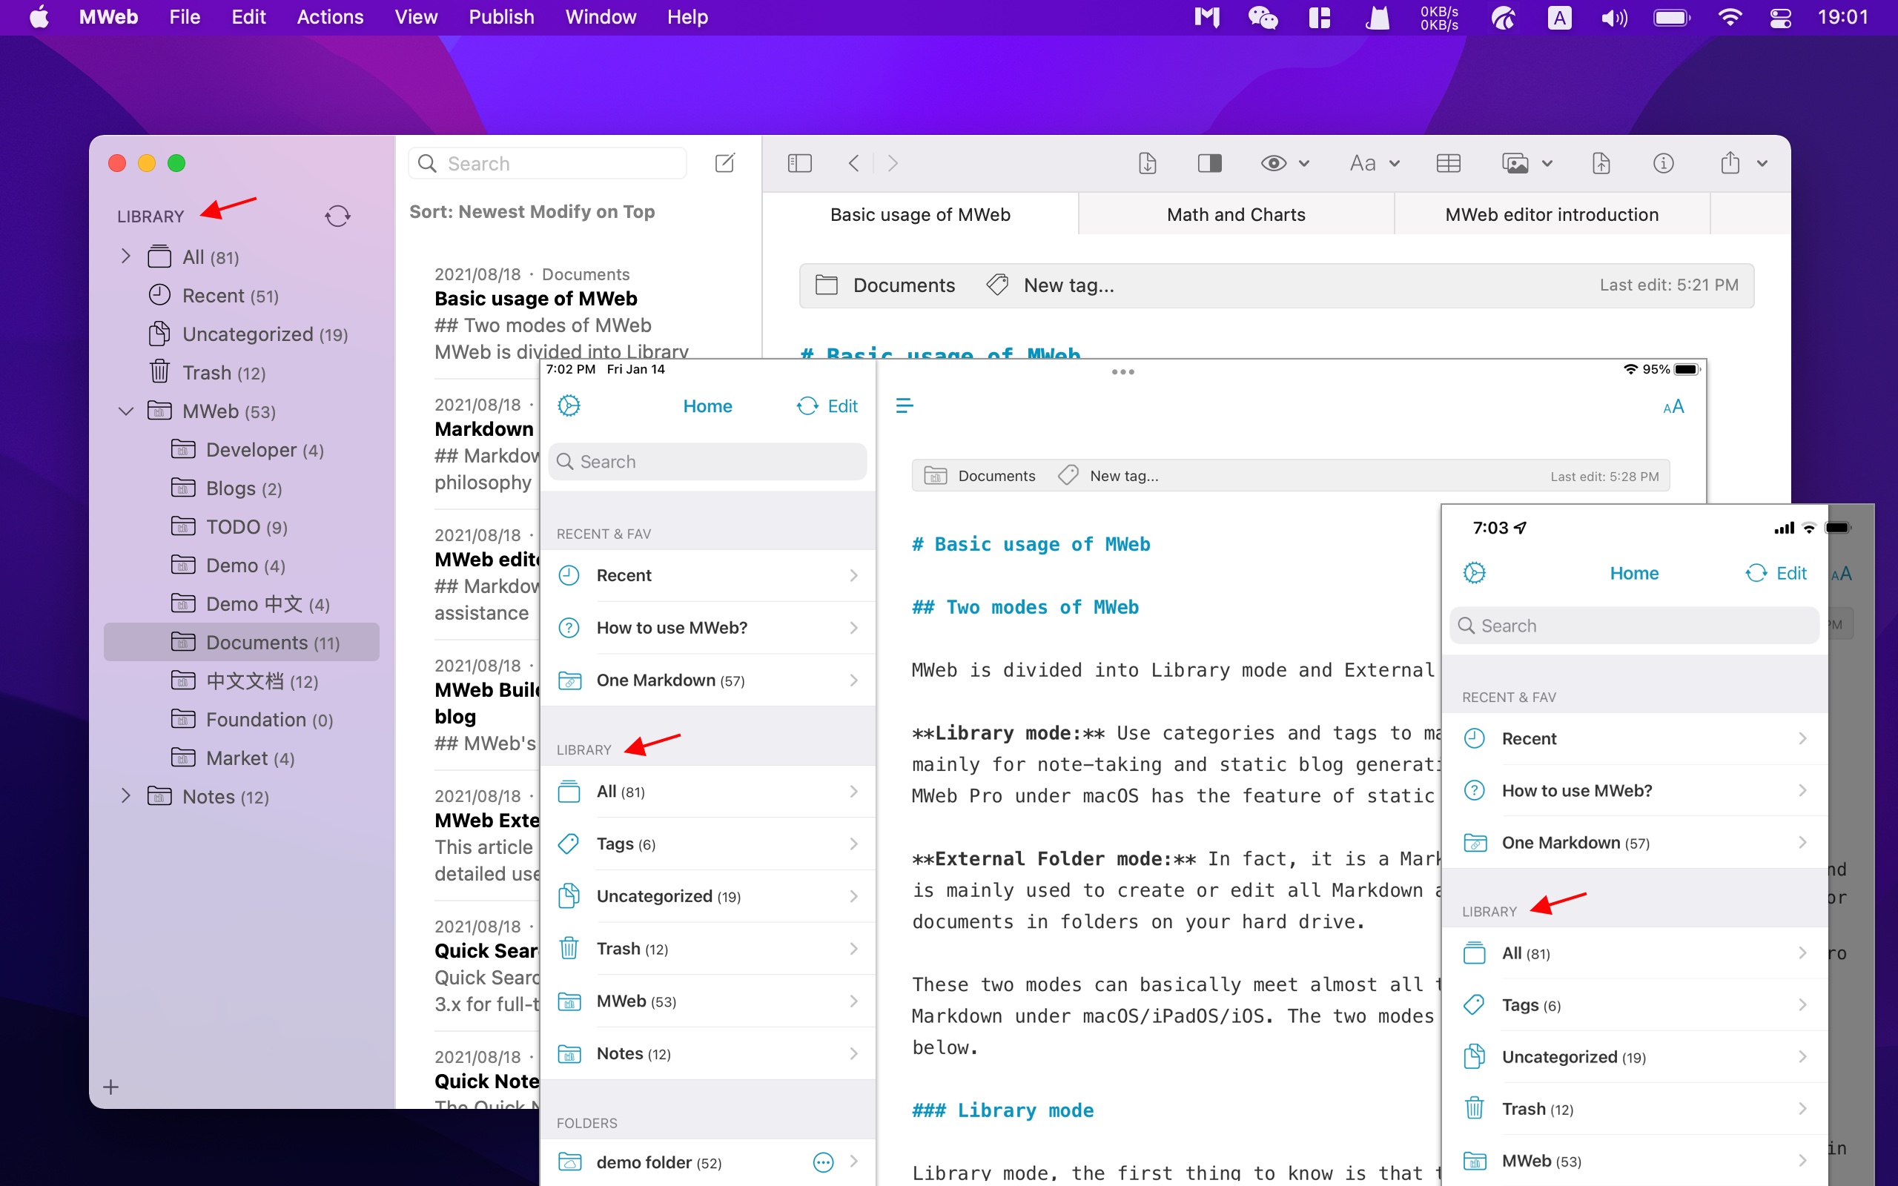1898x1186 pixels.
Task: Click the add plus icon in sidebar
Action: point(111,1087)
